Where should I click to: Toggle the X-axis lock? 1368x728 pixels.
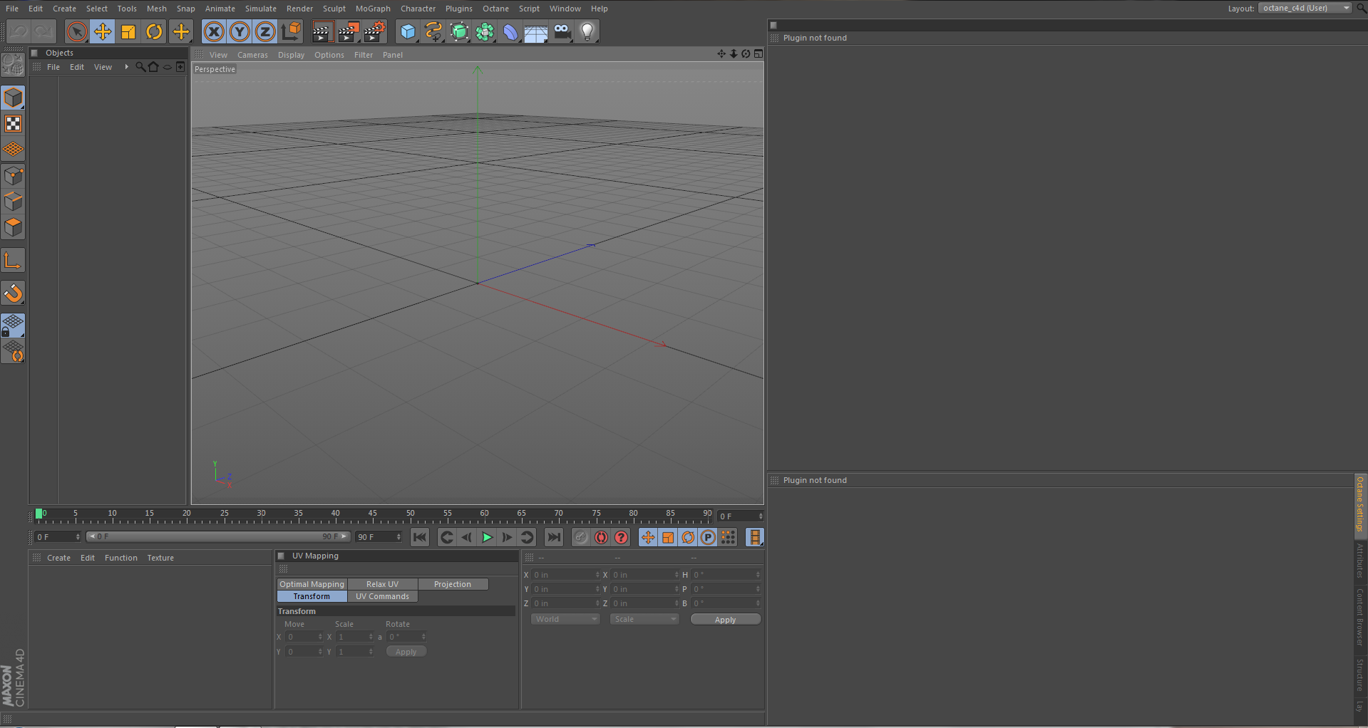tap(214, 31)
